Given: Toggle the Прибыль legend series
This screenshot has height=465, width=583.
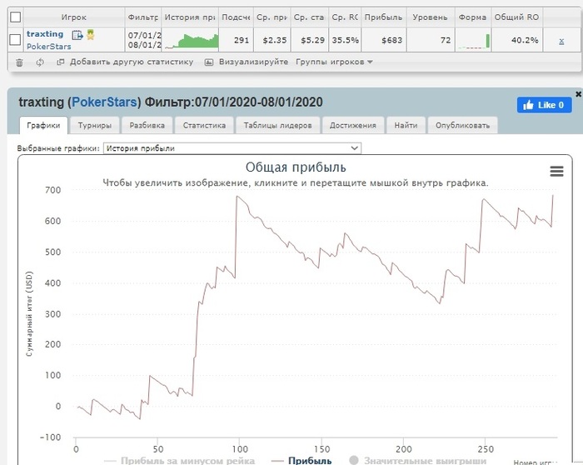Looking at the screenshot, I should 301,461.
